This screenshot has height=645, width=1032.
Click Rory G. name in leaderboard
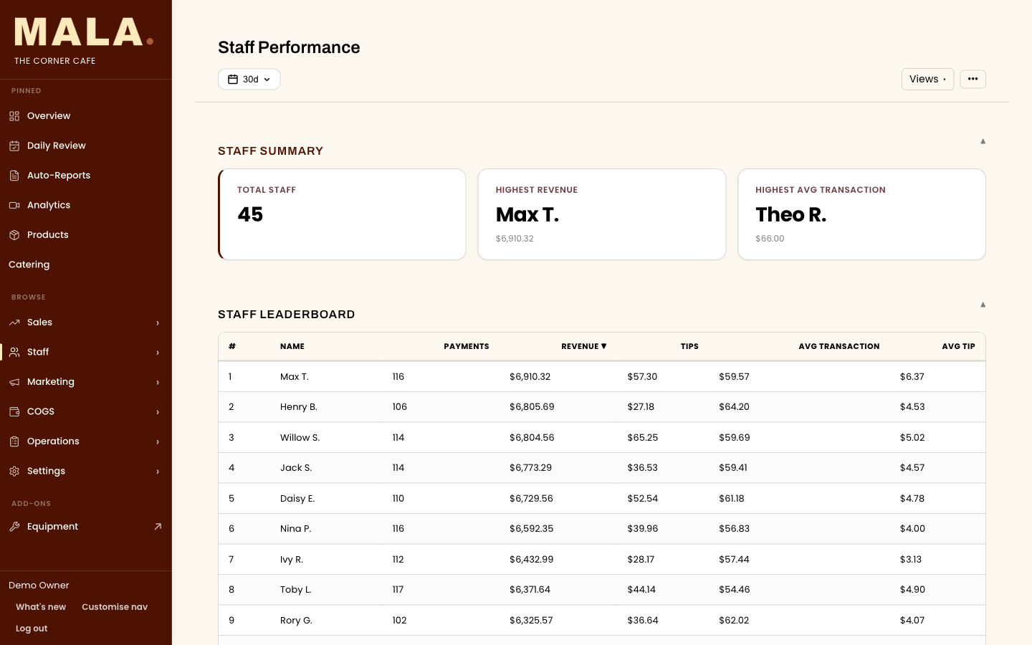pyautogui.click(x=297, y=621)
